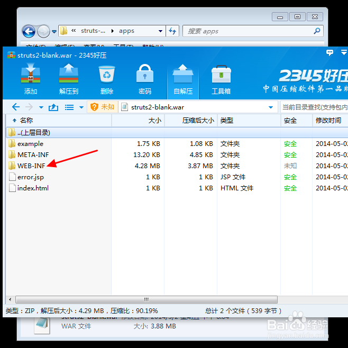This screenshot has width=348, height=348.
Task: Click the 当前目录查找 search field
Action: 314,107
